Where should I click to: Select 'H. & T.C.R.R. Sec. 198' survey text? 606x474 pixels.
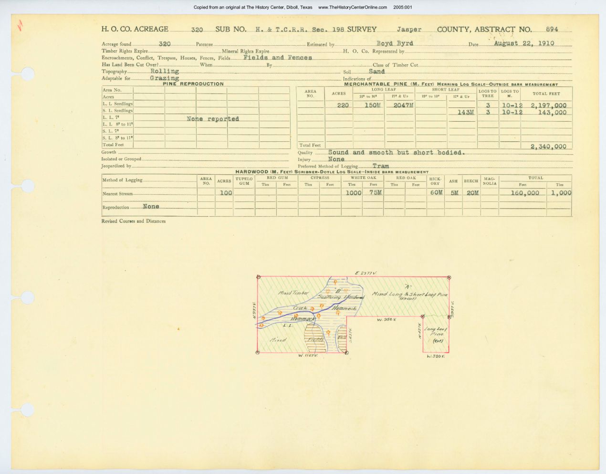300,30
